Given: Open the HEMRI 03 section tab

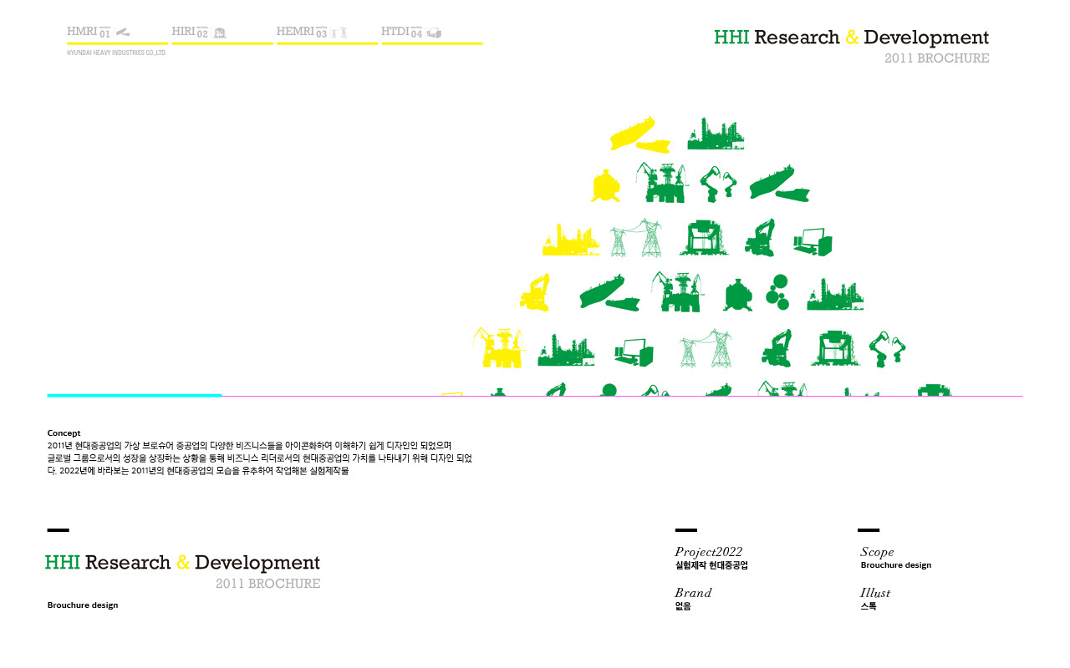Looking at the screenshot, I should pos(327,33).
